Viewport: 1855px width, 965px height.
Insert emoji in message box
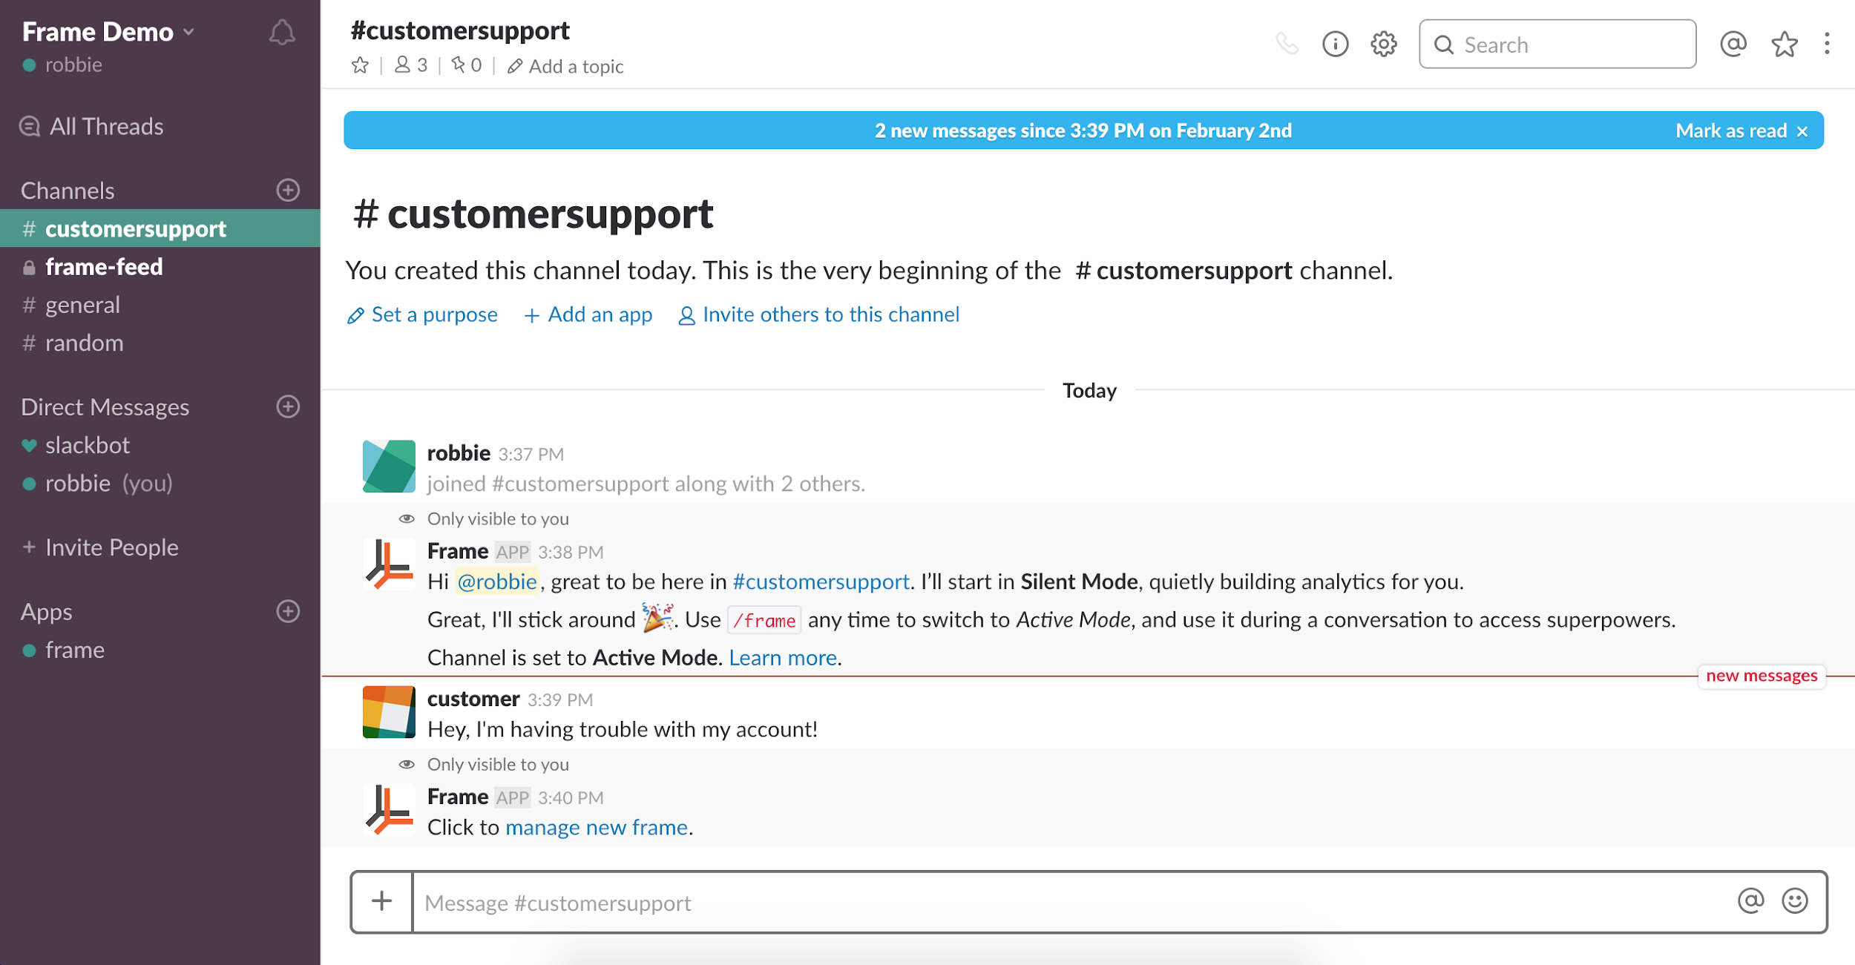click(x=1794, y=901)
